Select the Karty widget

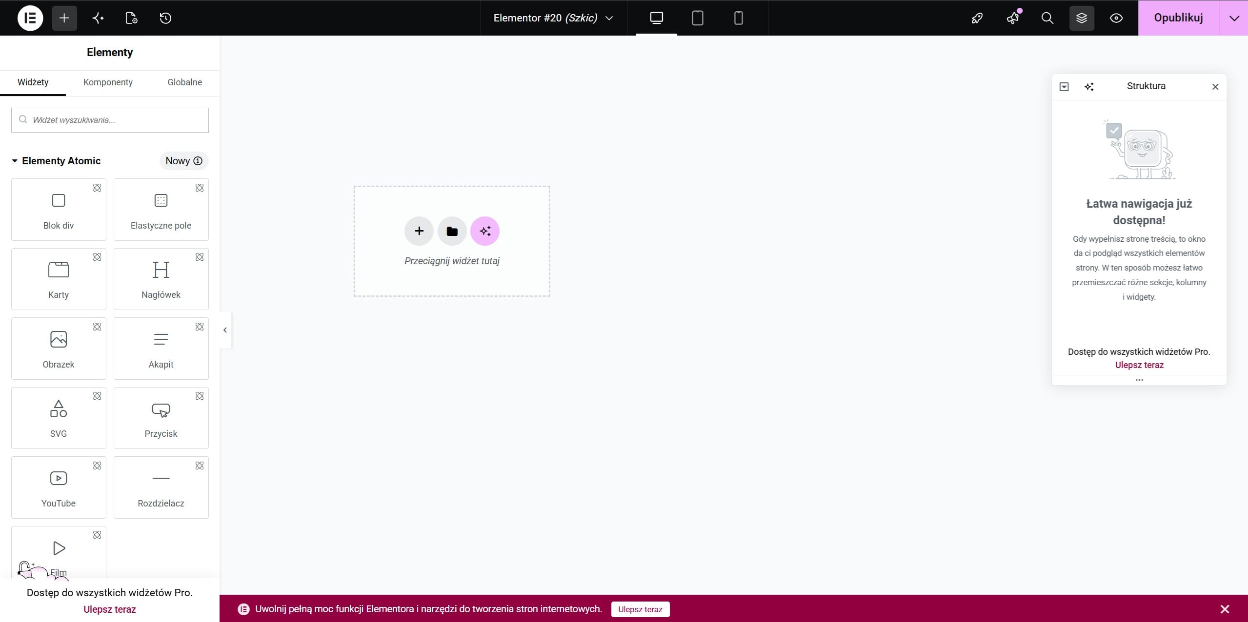point(59,279)
